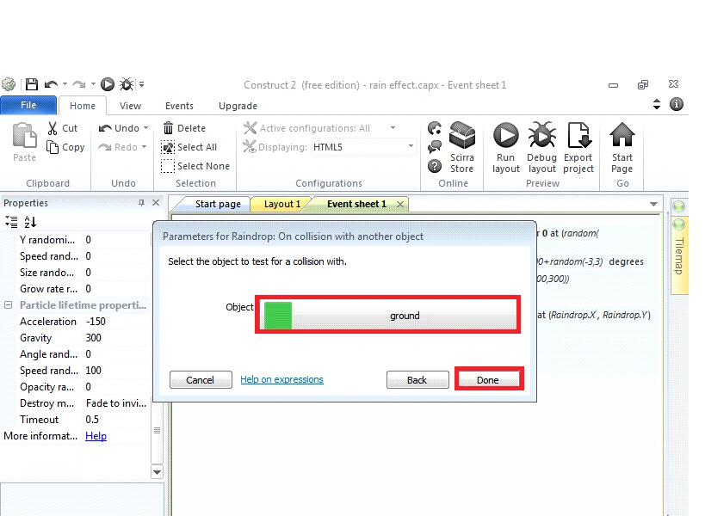The width and height of the screenshot is (705, 516).
Task: Click the Save icon in quick access toolbar
Action: [32, 84]
